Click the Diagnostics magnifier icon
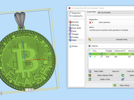The height and width of the screenshot is (100, 134). pos(70,13)
